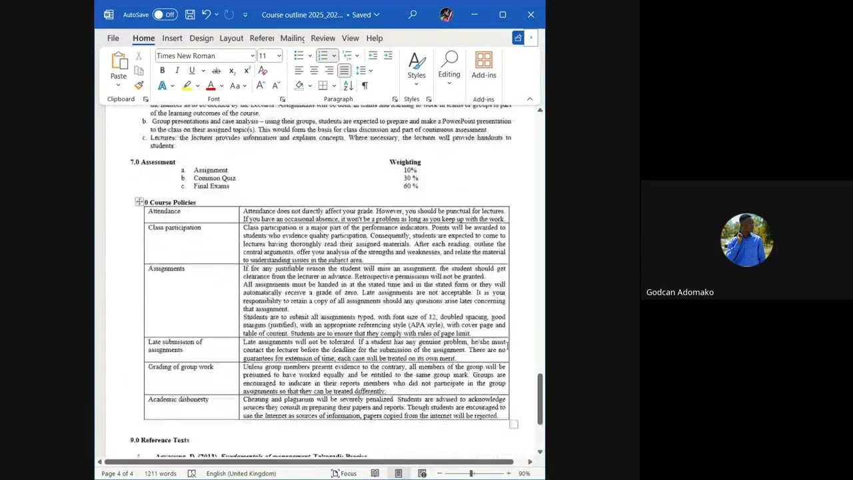Viewport: 853px width, 480px height.
Task: Switch to the View tab
Action: click(x=350, y=38)
